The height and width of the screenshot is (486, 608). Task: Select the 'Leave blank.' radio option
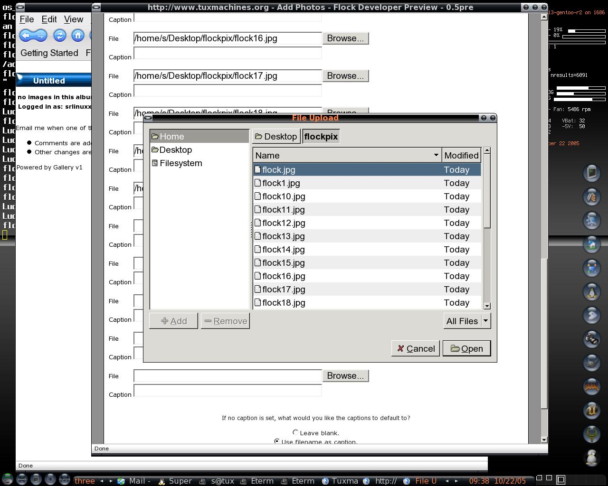(x=295, y=432)
